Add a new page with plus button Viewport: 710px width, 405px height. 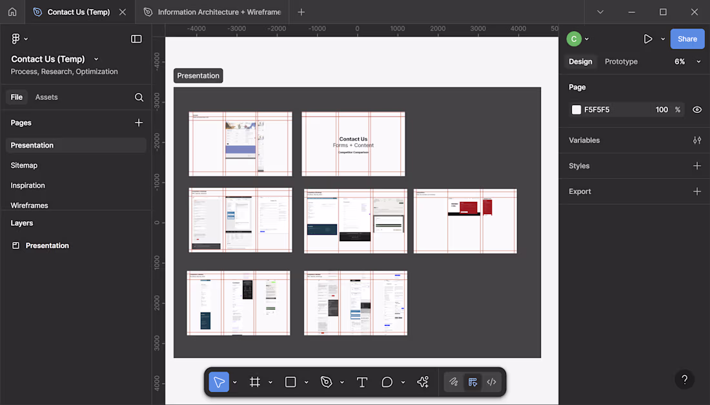139,123
